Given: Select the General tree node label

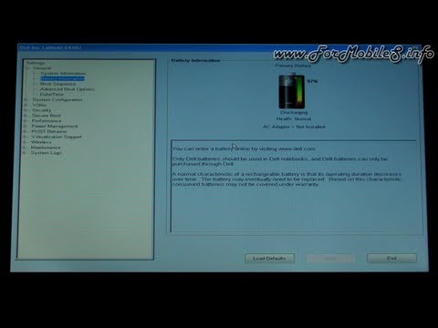Looking at the screenshot, I should point(42,68).
